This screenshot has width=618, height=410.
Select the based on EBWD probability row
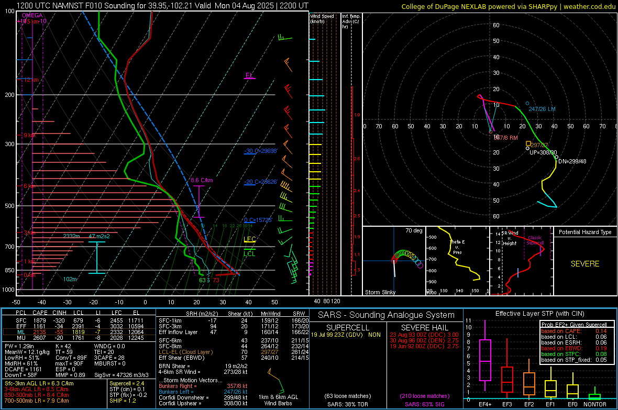574,349
